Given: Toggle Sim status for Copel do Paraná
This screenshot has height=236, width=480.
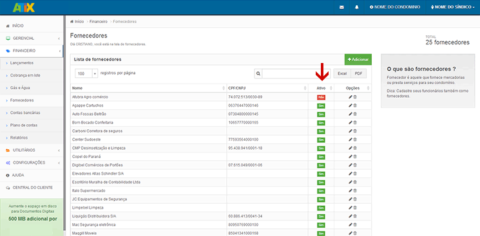Looking at the screenshot, I should pos(321,157).
